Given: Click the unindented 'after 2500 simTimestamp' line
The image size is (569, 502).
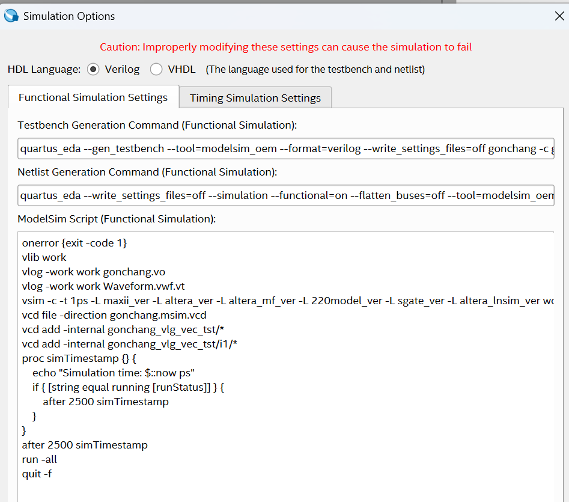Looking at the screenshot, I should (x=85, y=445).
